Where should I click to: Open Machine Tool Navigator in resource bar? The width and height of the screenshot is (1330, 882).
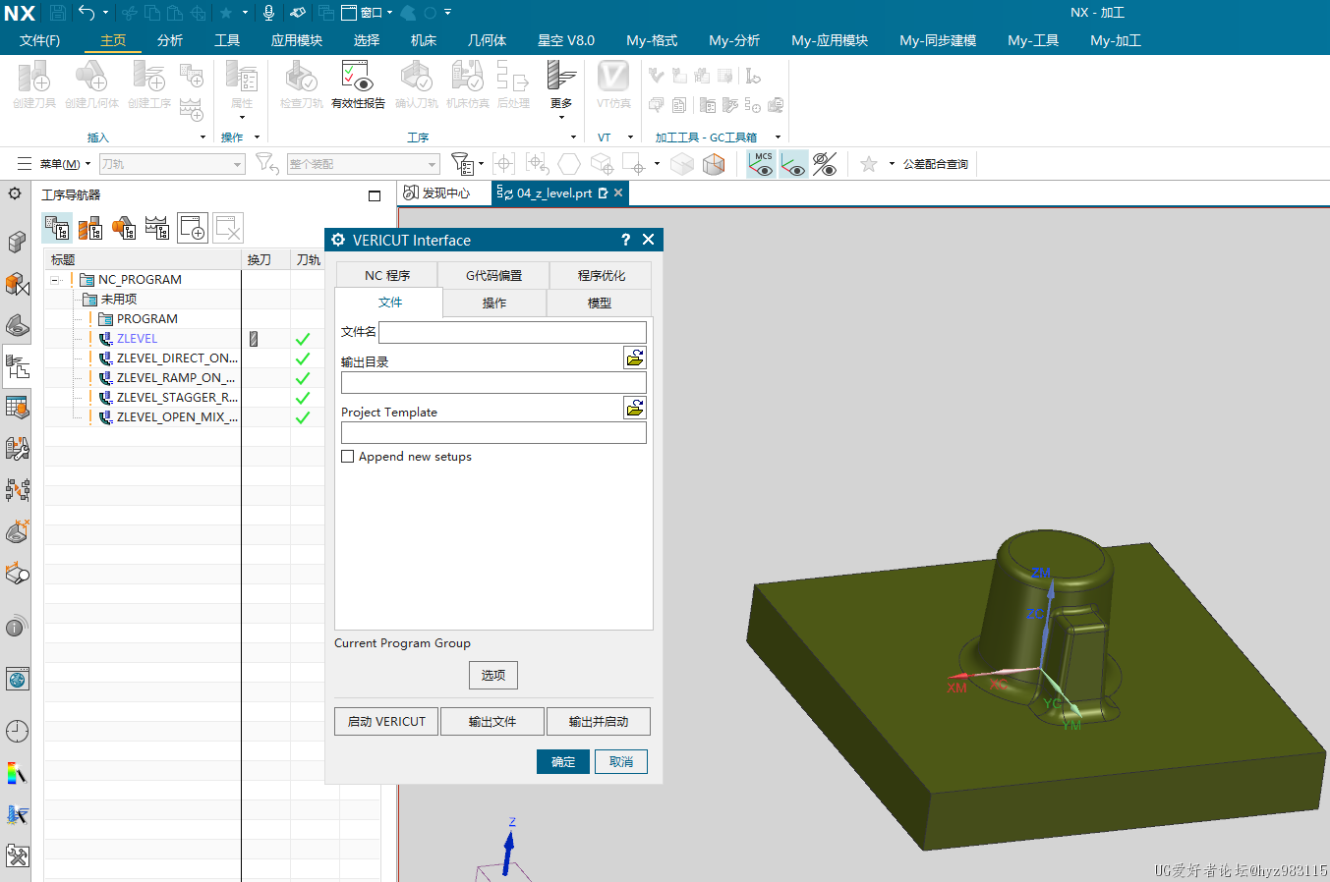coord(16,449)
